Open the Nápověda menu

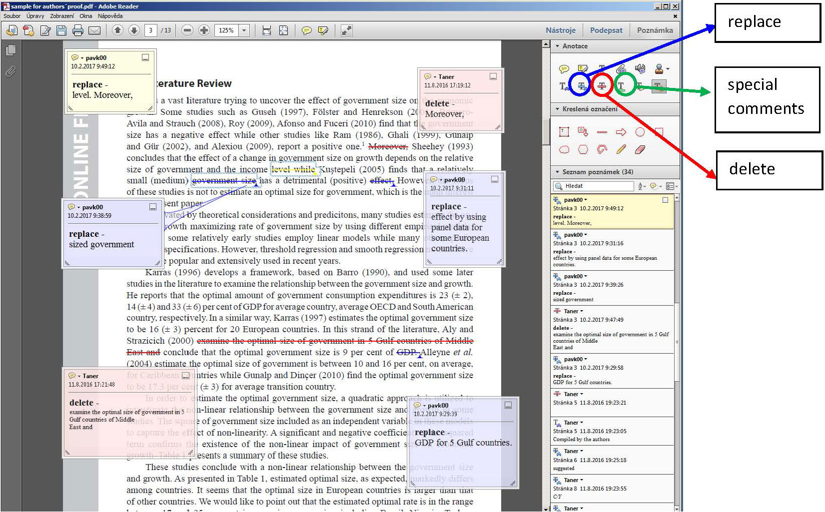[110, 16]
